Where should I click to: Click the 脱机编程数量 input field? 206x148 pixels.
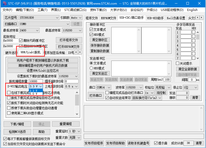[36, 81]
